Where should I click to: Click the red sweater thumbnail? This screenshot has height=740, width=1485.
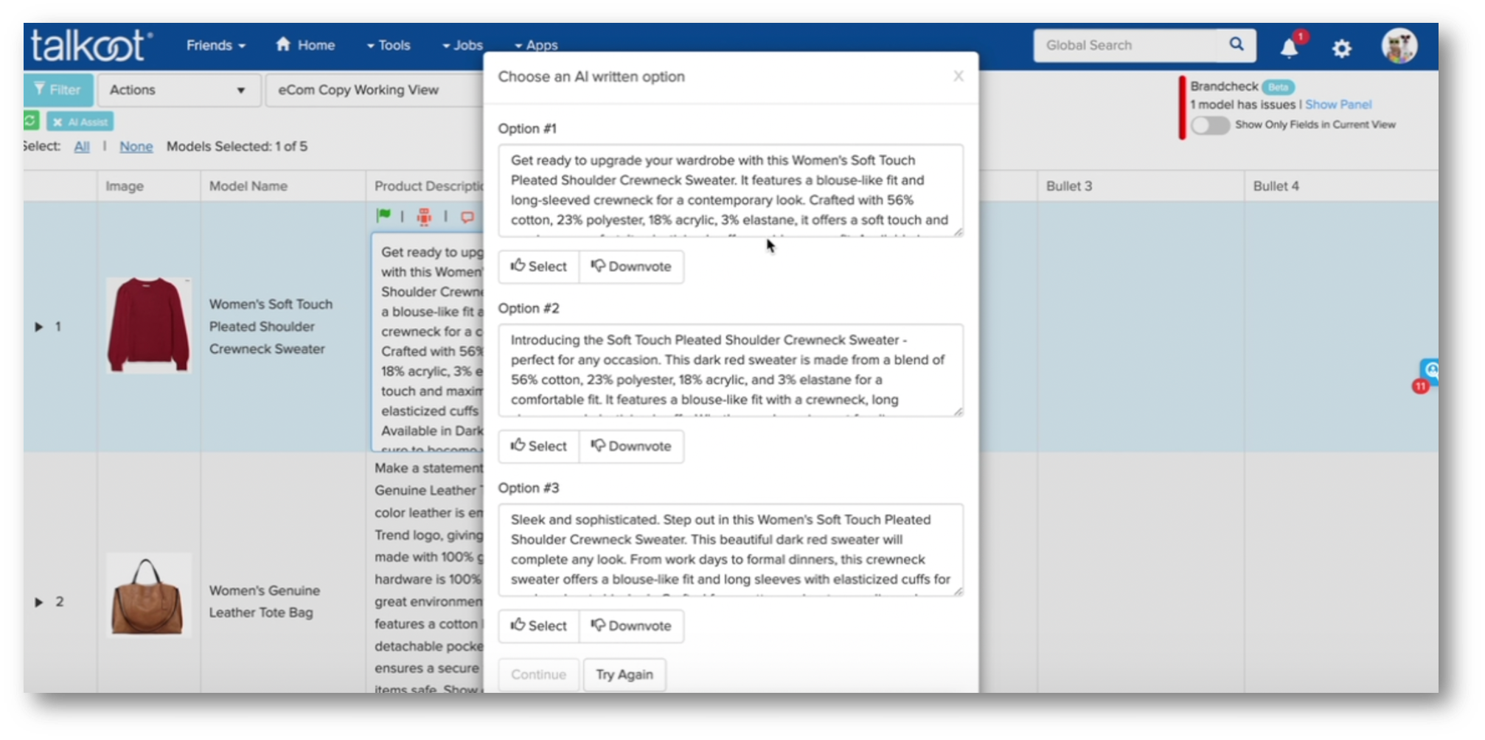point(148,325)
